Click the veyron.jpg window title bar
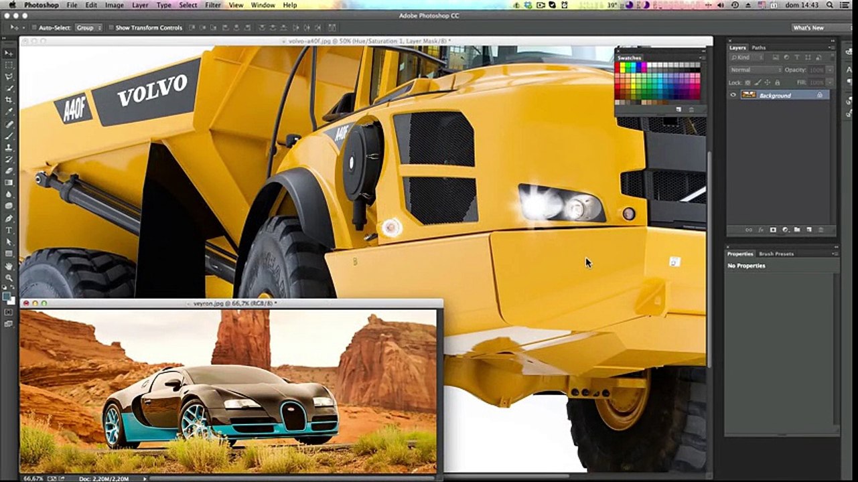The height and width of the screenshot is (482, 858). pyautogui.click(x=231, y=303)
